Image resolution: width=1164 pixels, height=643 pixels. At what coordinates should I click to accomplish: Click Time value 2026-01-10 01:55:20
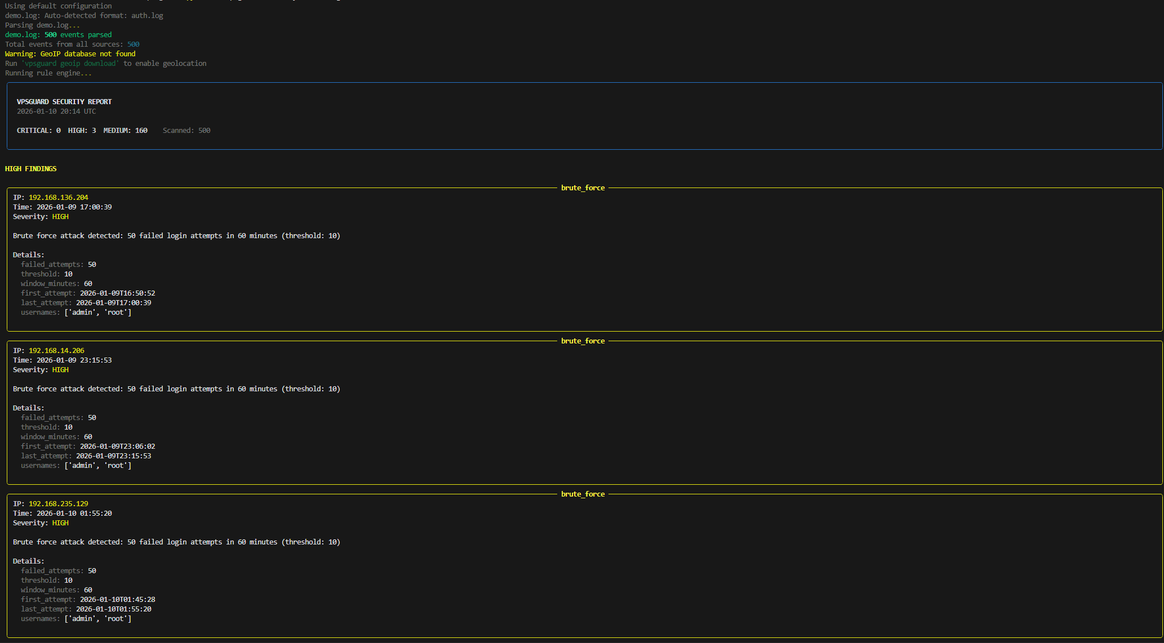point(74,513)
